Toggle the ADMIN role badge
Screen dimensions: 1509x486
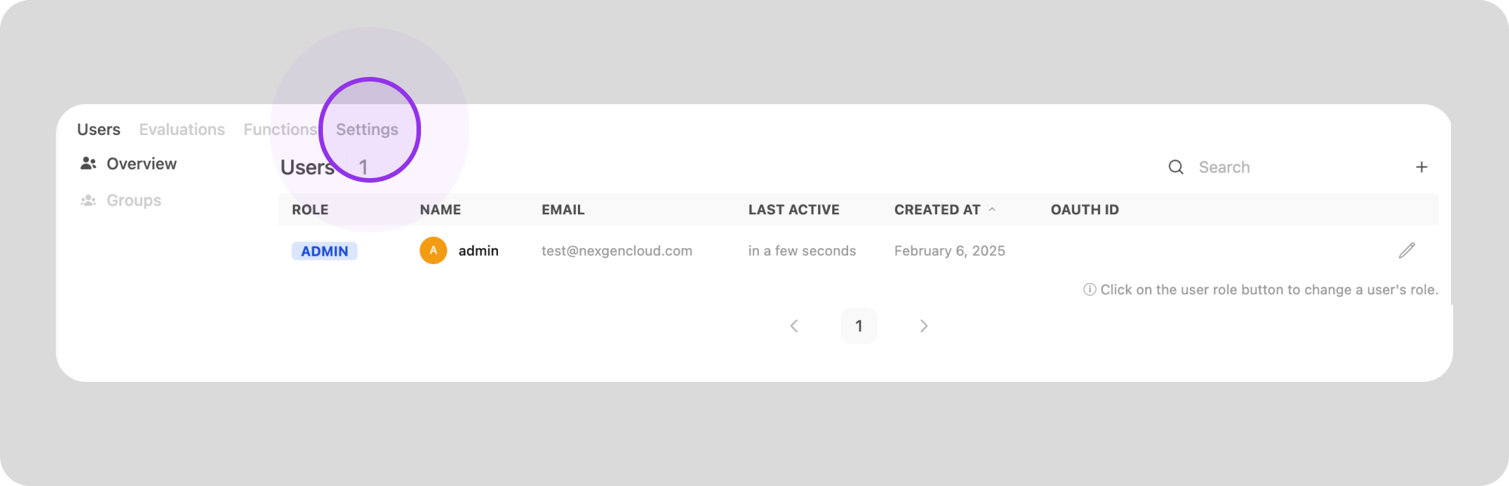[x=324, y=251]
